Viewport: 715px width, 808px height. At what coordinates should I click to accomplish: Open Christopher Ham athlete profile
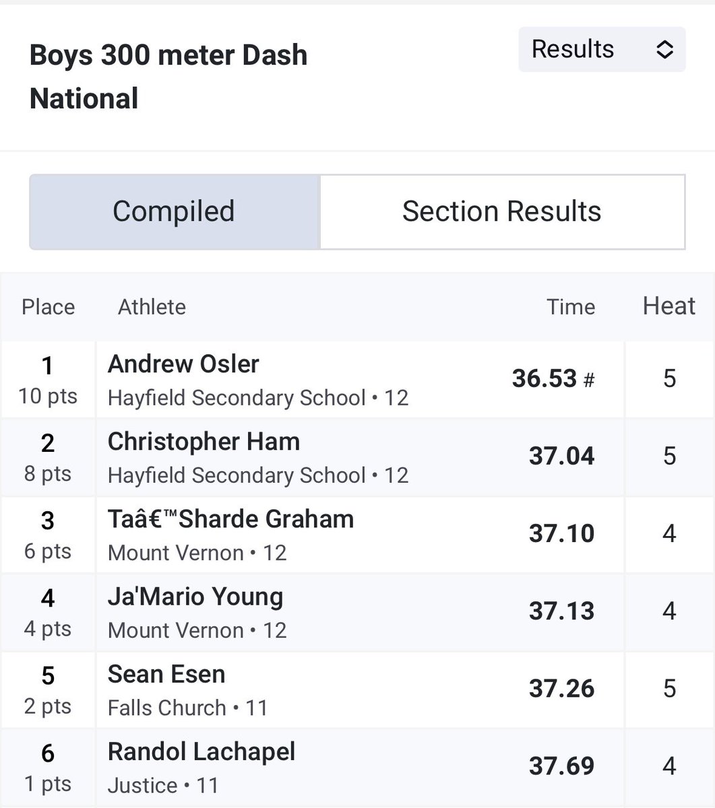coord(204,442)
